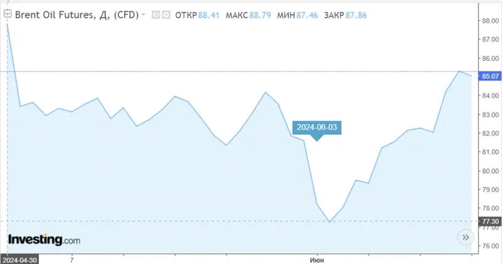This screenshot has height=264, width=502.
Task: Click the 85.07 current price label
Action: click(489, 77)
